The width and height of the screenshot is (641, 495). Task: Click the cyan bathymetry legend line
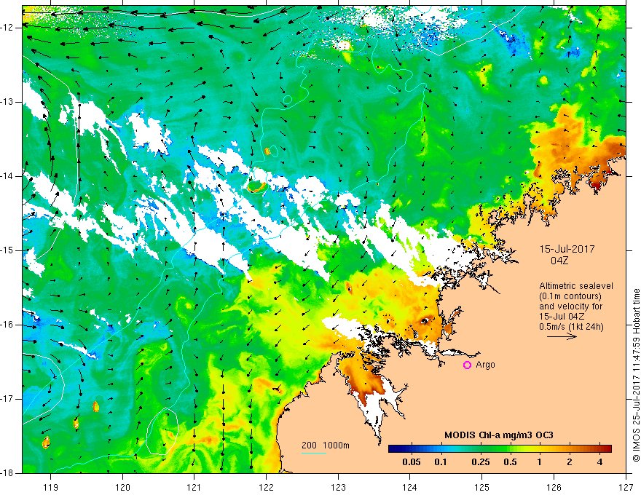[314, 453]
